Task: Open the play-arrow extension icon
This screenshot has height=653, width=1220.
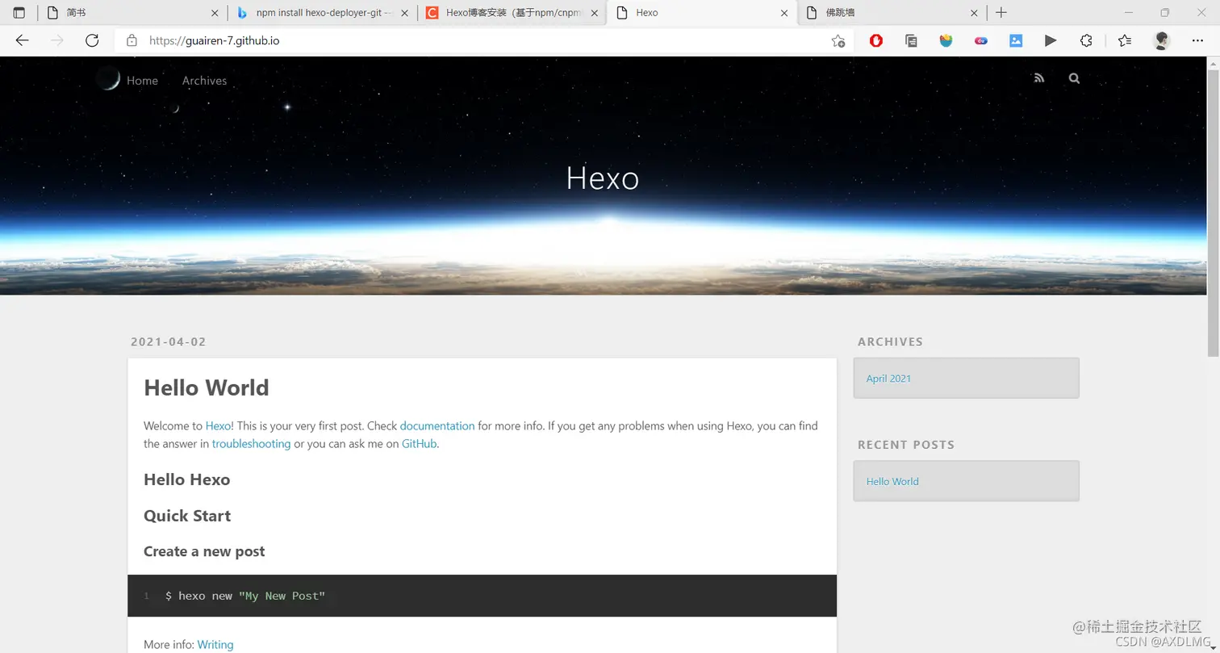Action: pos(1051,40)
